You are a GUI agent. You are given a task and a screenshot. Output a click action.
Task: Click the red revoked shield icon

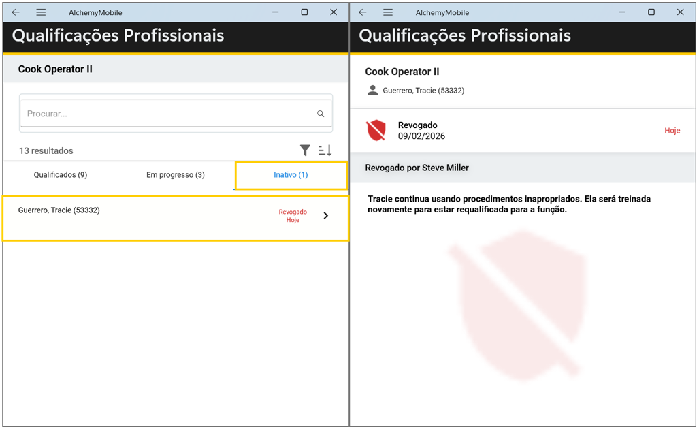376,130
